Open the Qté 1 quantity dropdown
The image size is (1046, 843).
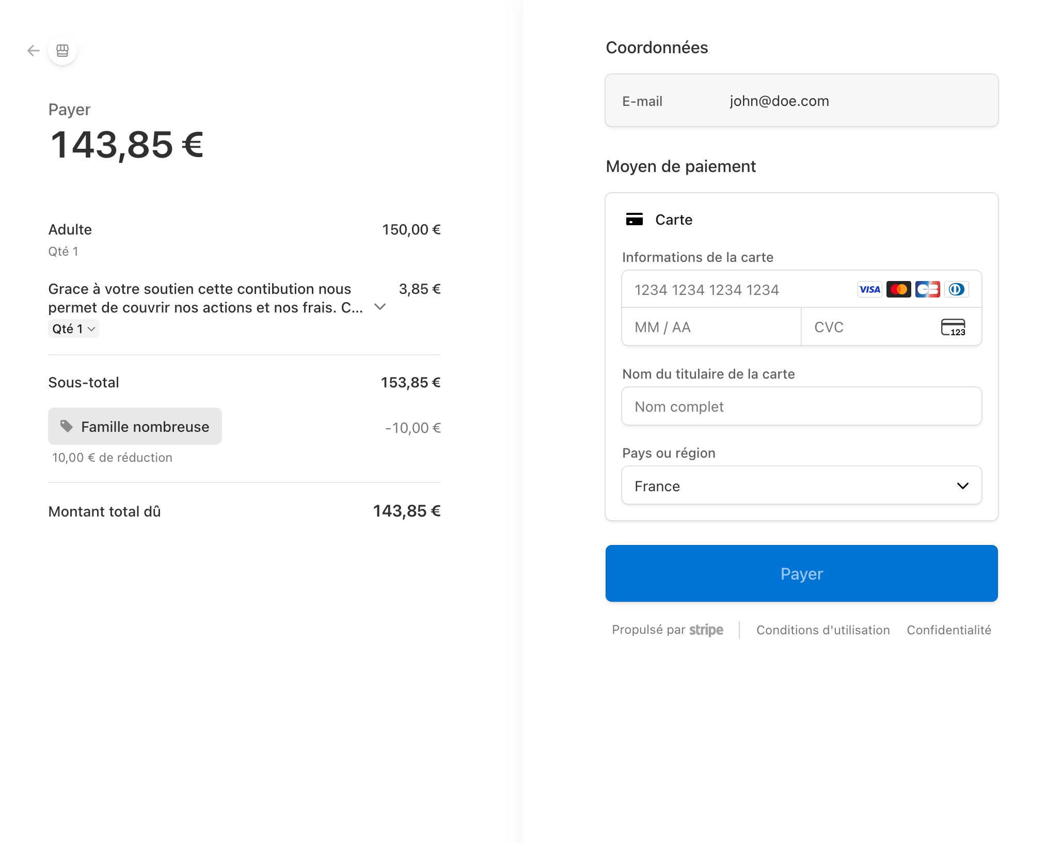pos(74,329)
